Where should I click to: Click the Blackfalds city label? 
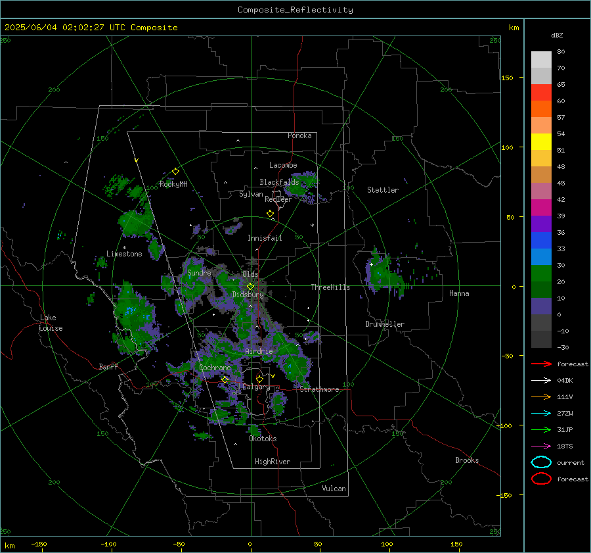[279, 182]
